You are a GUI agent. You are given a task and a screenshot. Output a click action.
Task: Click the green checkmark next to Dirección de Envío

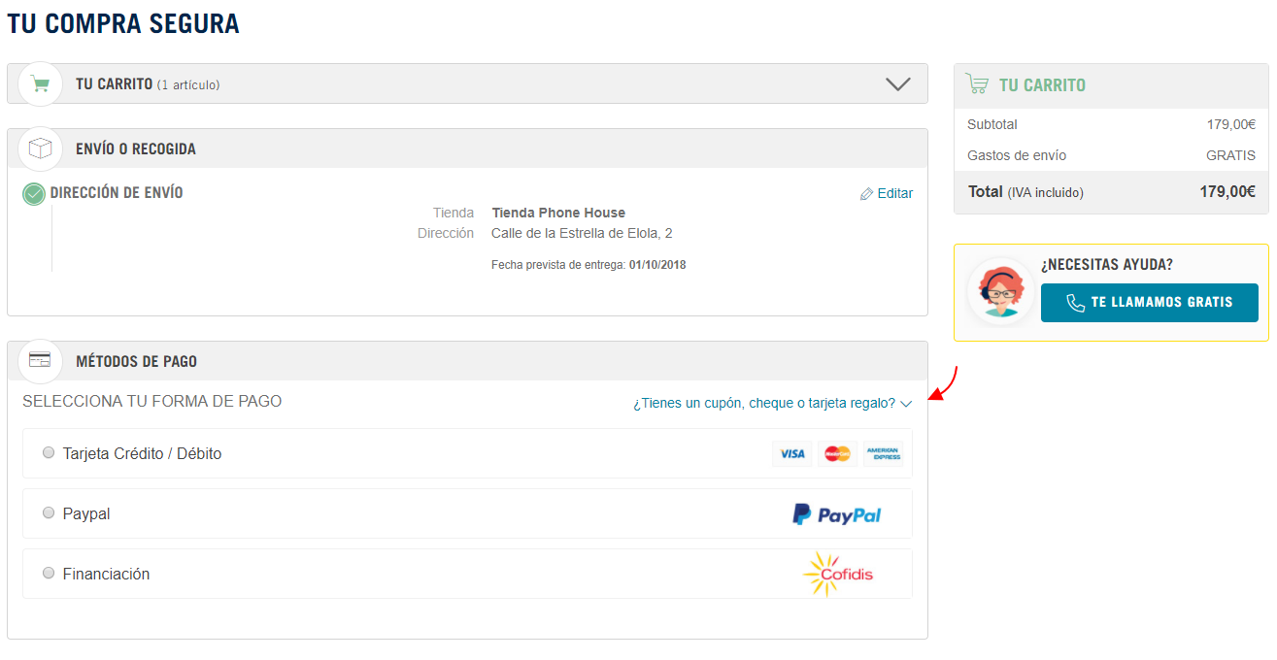pyautogui.click(x=34, y=194)
